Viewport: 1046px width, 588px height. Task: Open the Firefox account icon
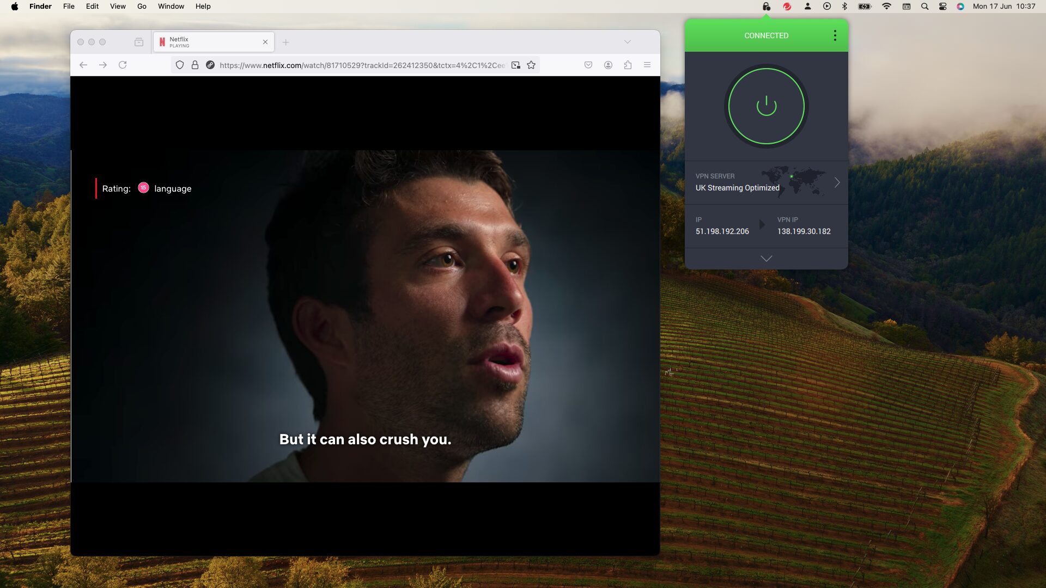pyautogui.click(x=608, y=65)
